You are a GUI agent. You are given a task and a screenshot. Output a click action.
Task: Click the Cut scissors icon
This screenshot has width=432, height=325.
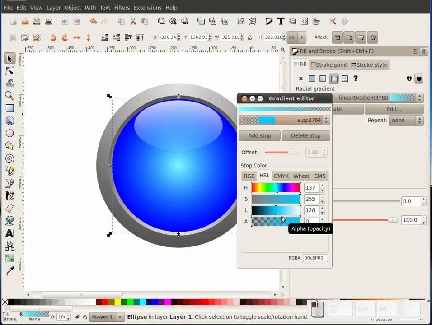133,21
